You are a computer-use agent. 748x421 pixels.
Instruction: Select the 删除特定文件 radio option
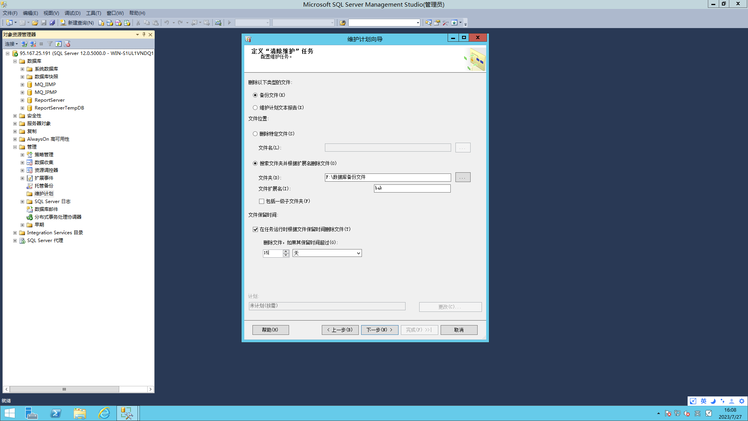pyautogui.click(x=255, y=134)
